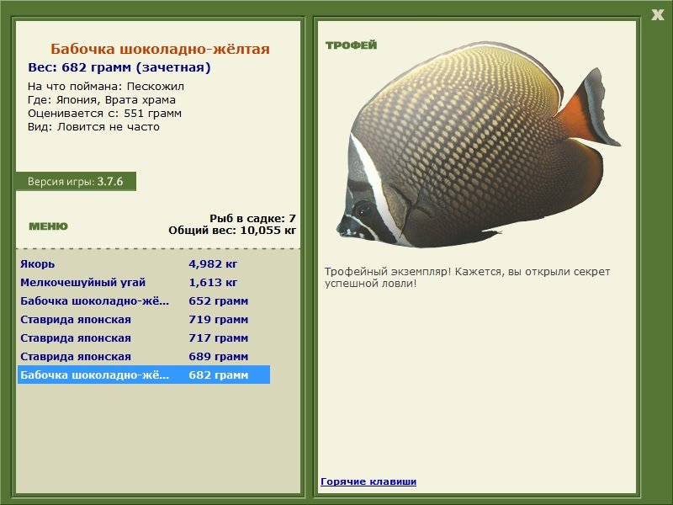Click the Общий вес: 10,055 кг total
The image size is (673, 505).
[232, 230]
